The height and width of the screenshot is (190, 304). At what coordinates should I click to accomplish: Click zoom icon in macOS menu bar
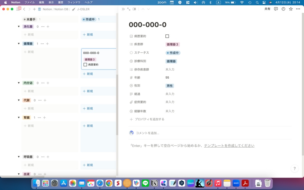tap(162, 2)
